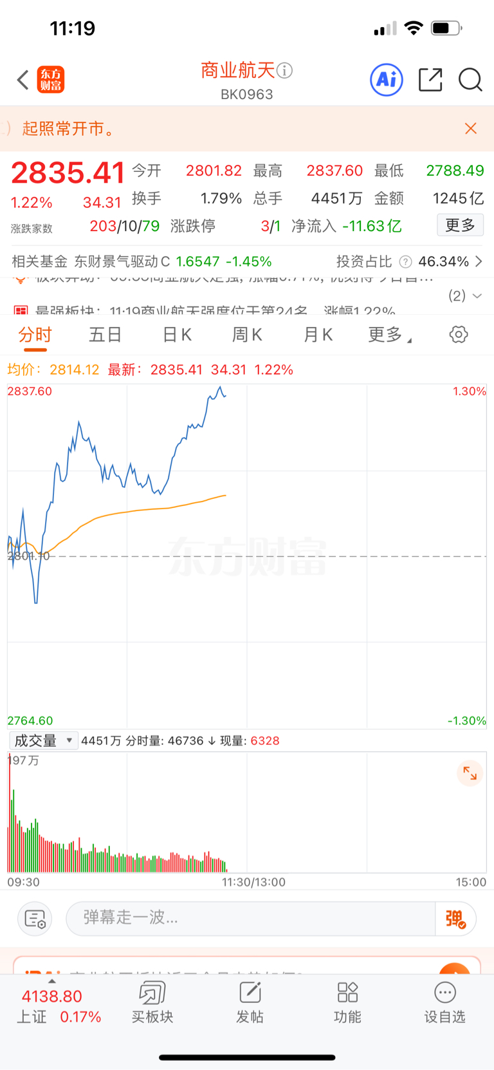Expand the volume chart fullscreen icon
This screenshot has height=1070, width=494.
click(x=470, y=773)
